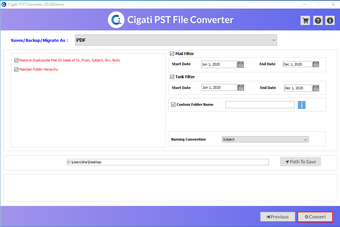
Task: Click the Cigati logo in header
Action: (116, 20)
